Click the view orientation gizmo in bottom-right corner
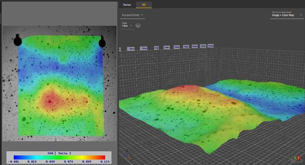The width and height of the screenshot is (305, 165). 296,158
